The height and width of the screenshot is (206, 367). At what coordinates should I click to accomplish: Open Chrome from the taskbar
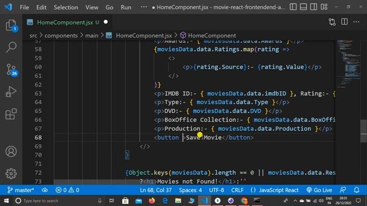(x=244, y=201)
